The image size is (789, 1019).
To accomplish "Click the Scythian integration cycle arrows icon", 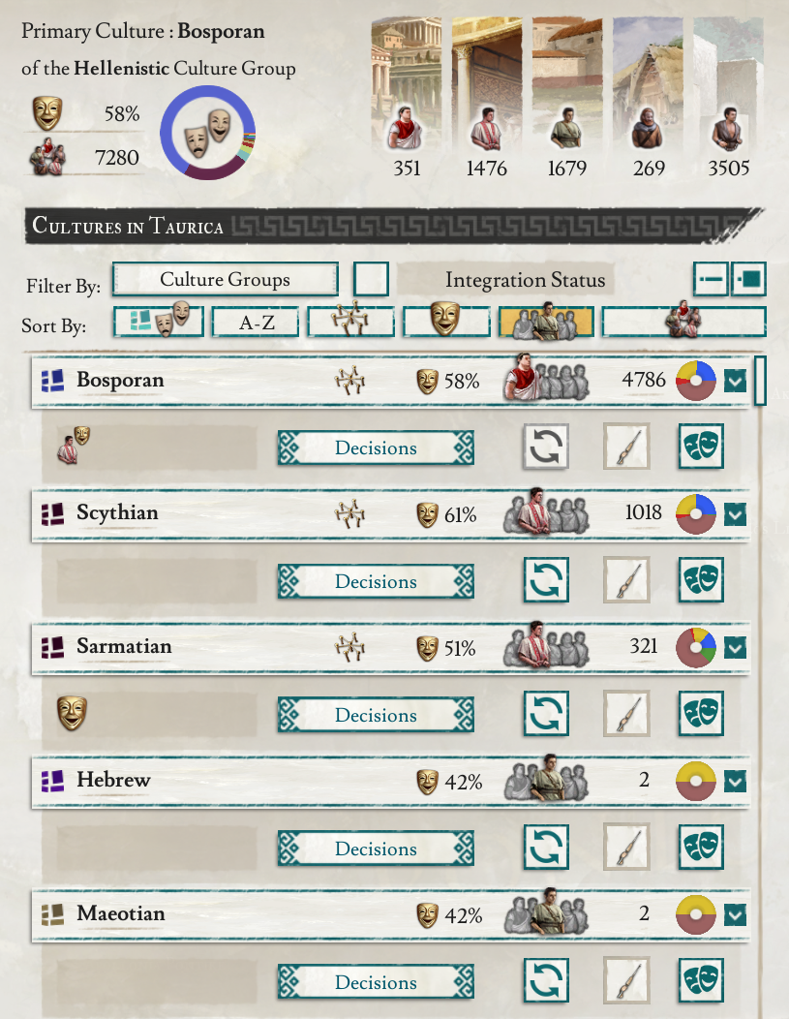I will click(x=546, y=579).
